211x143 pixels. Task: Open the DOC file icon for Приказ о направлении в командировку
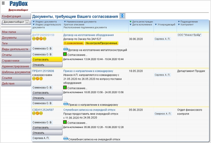point(65,104)
